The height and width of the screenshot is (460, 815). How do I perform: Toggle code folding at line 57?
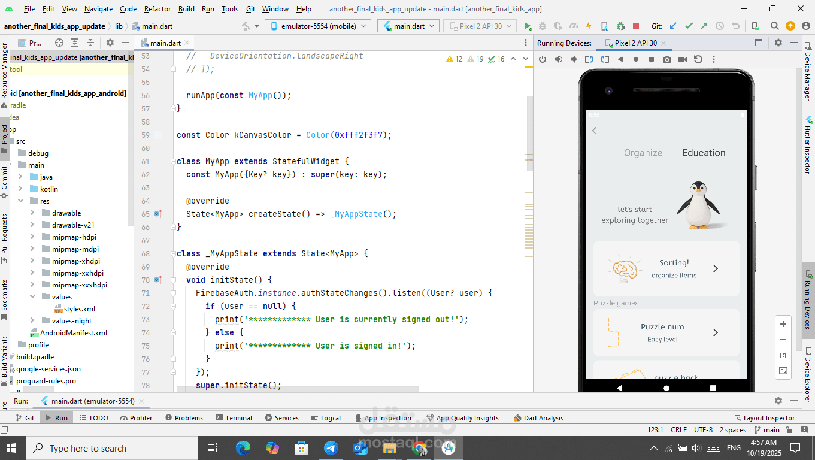click(172, 108)
